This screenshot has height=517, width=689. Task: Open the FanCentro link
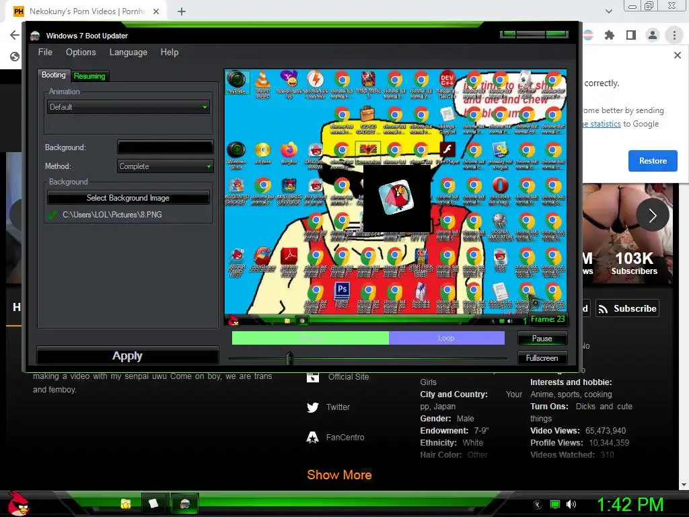(336, 438)
